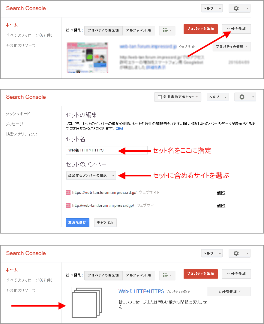Viewport: 264px width, 324px height.
Task: Click the blurred website preview thumbnail
Action: [x=87, y=58]
